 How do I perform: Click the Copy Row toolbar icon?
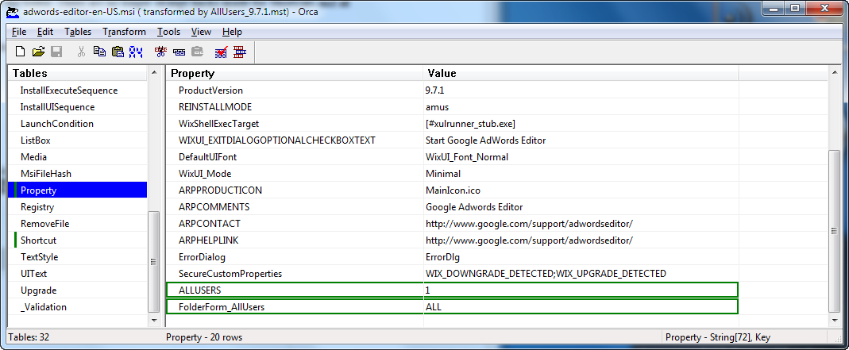(179, 52)
